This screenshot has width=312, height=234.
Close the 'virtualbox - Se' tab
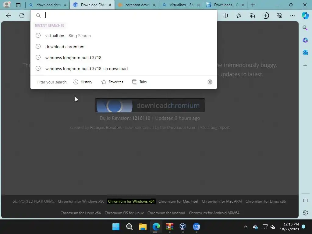(198, 5)
